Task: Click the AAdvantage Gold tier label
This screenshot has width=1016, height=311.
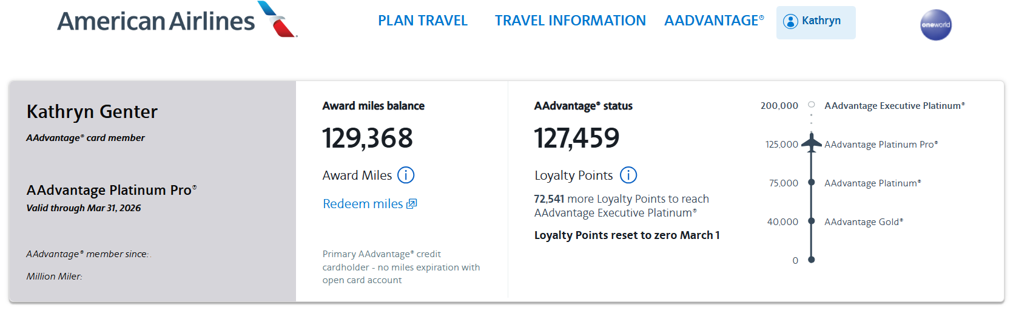Action: tap(863, 222)
